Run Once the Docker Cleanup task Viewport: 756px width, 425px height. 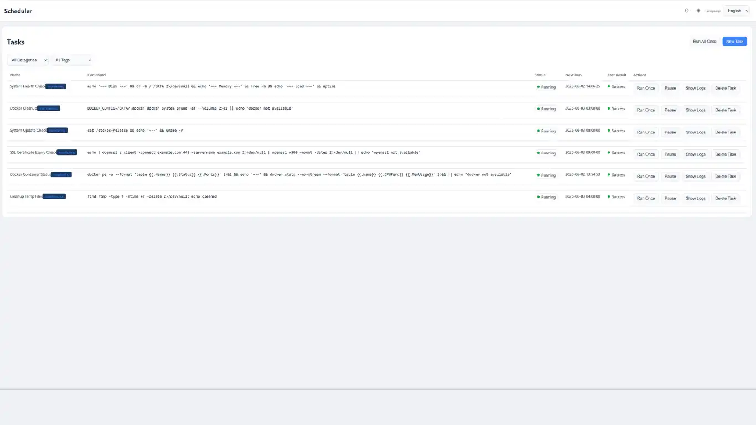646,110
